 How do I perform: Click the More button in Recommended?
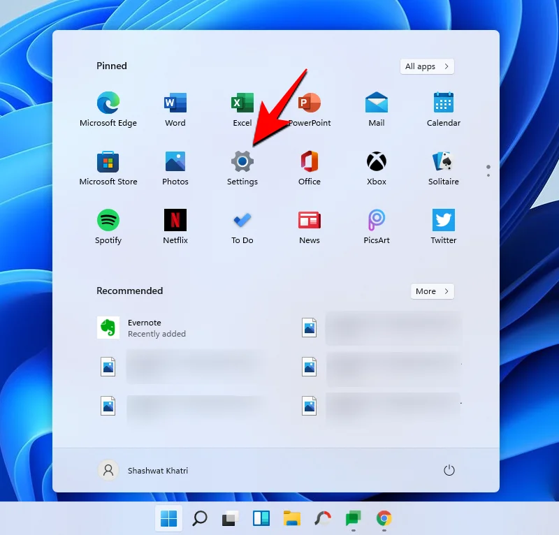(432, 291)
